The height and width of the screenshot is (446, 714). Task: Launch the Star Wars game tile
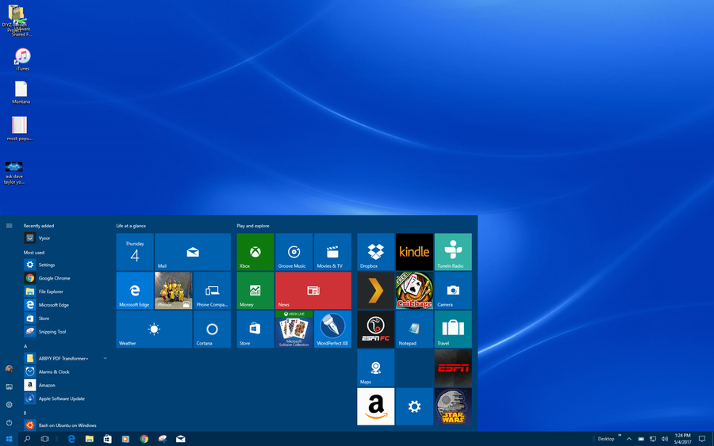(453, 406)
